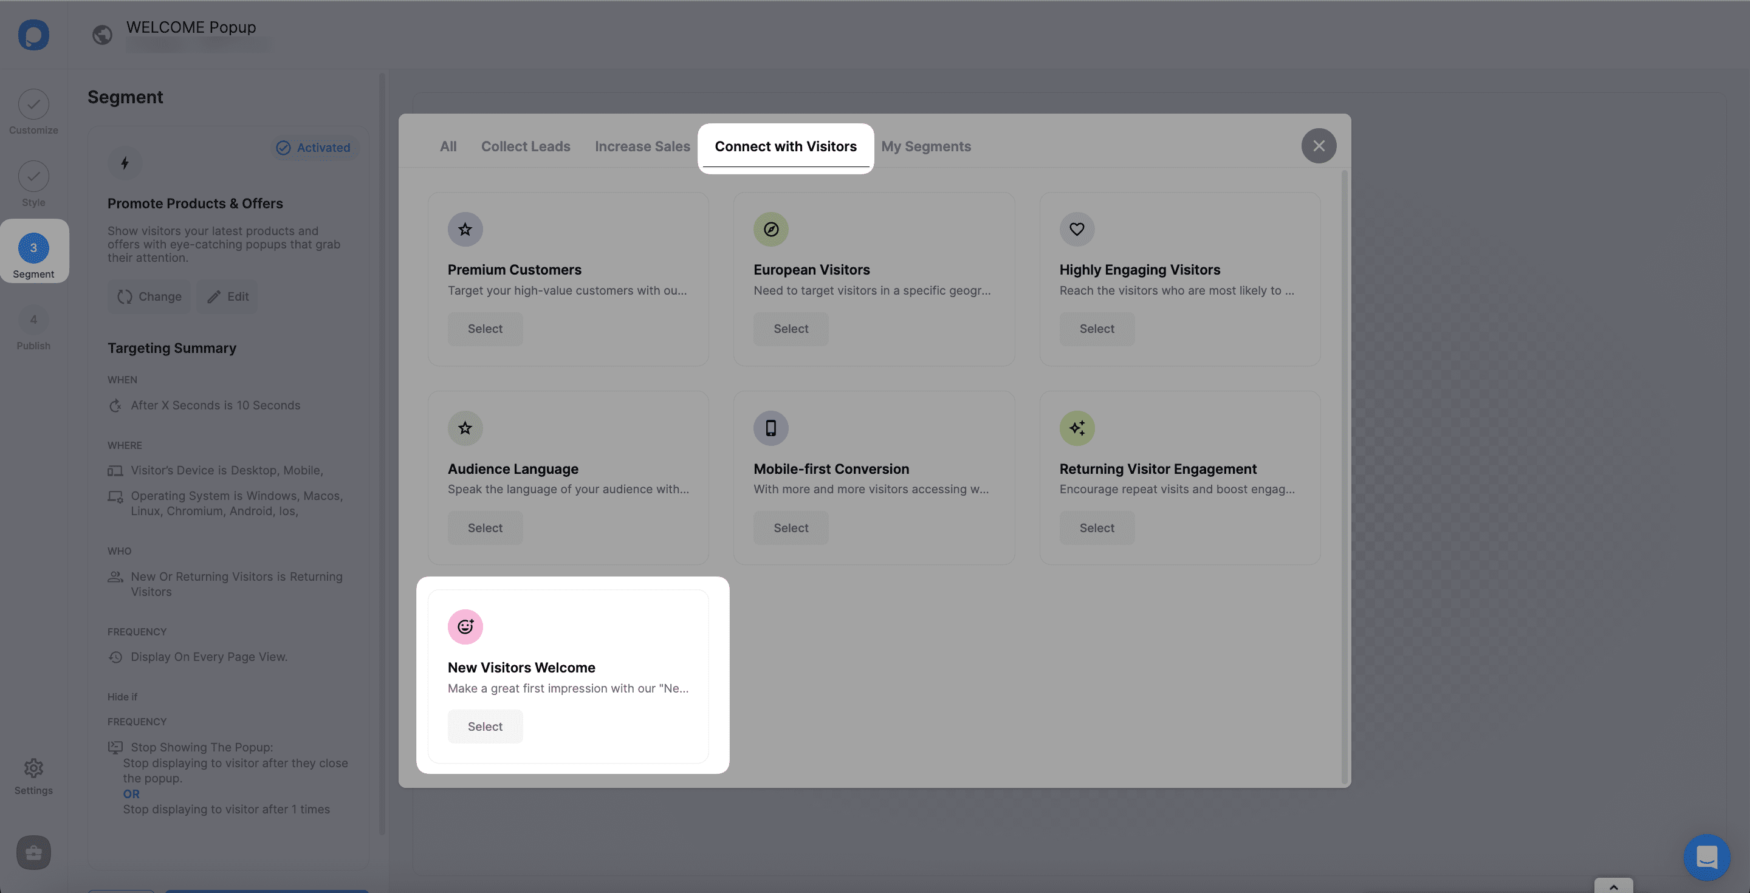Image resolution: width=1750 pixels, height=893 pixels.
Task: Click the Edit segment button
Action: point(228,297)
